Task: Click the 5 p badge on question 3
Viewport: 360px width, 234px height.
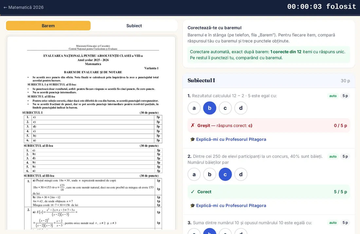Action: [x=345, y=223]
